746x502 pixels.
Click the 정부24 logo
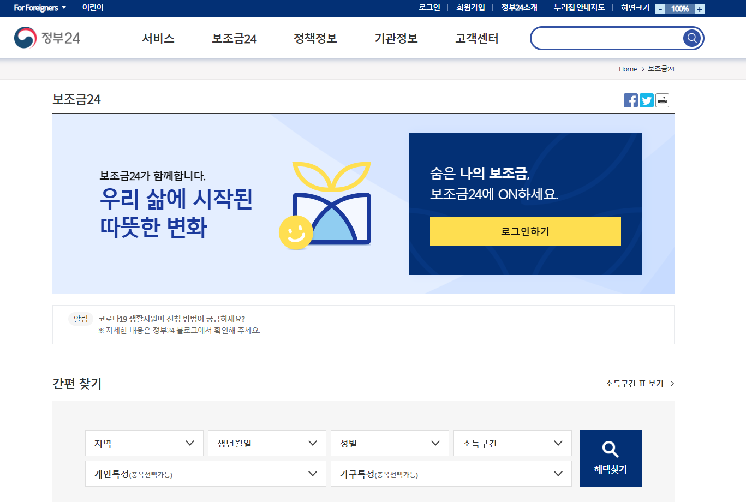[47, 38]
